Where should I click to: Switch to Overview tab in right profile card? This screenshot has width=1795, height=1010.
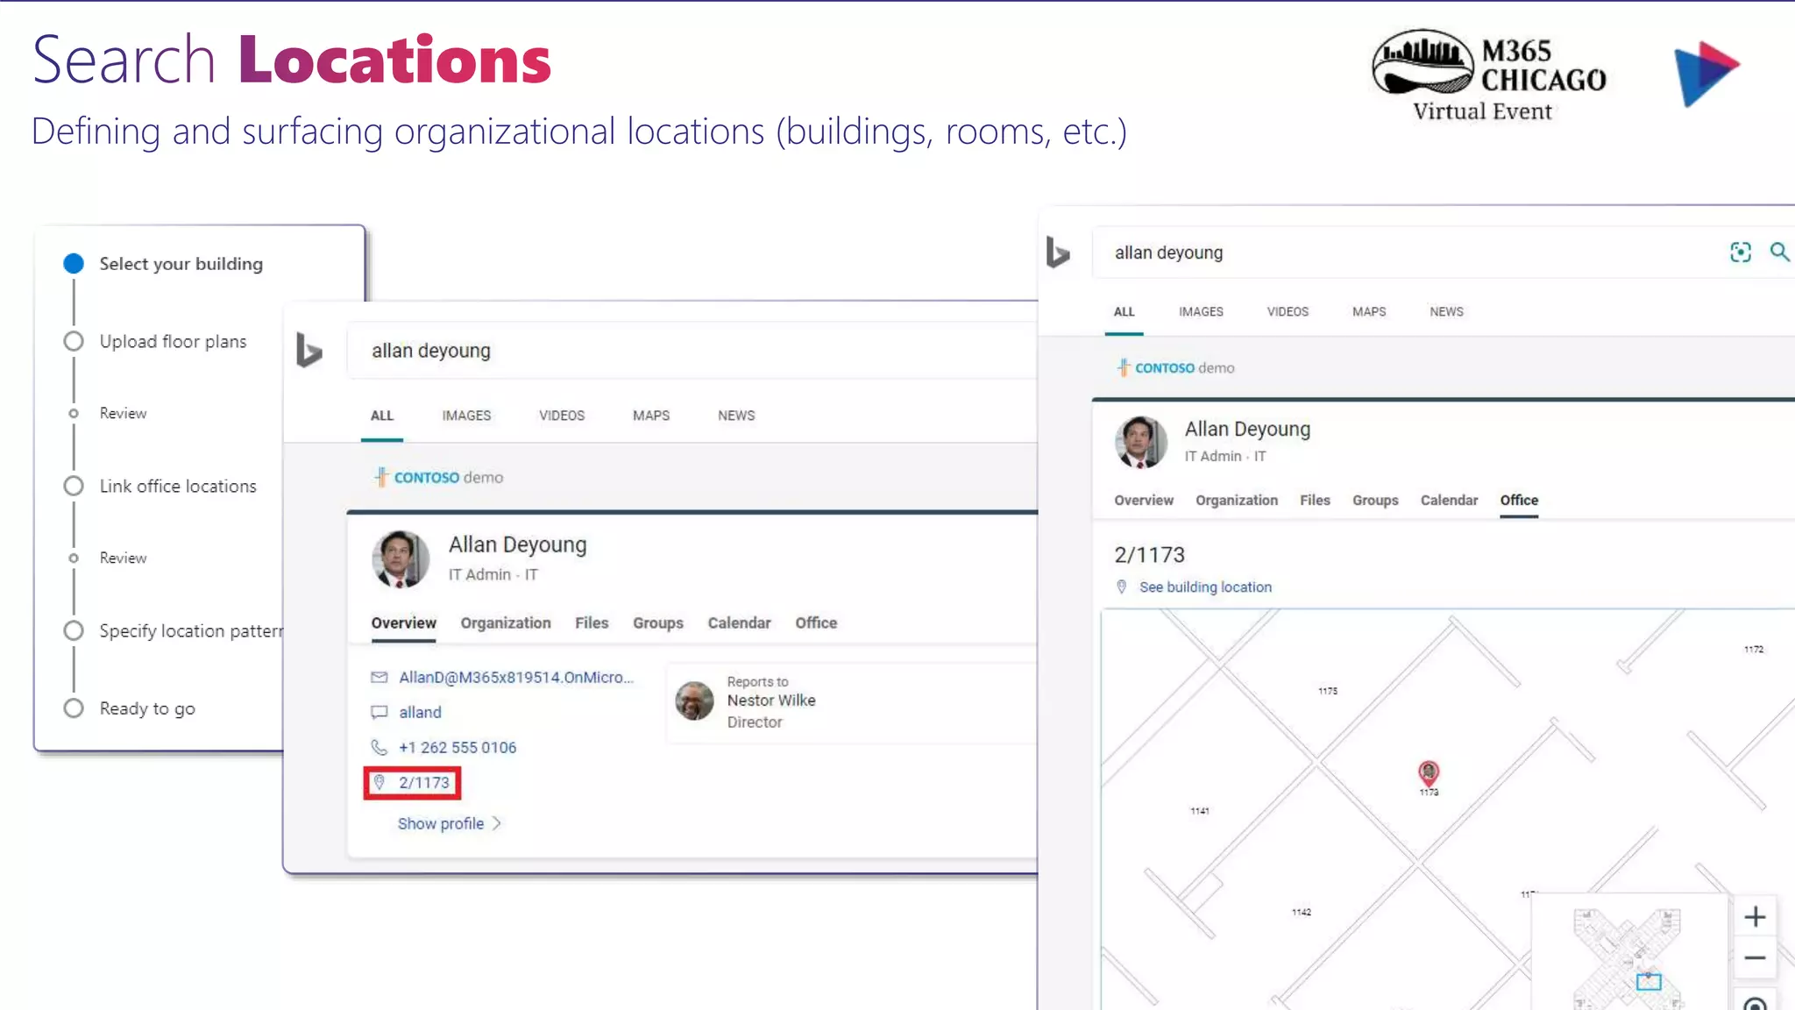(1144, 500)
